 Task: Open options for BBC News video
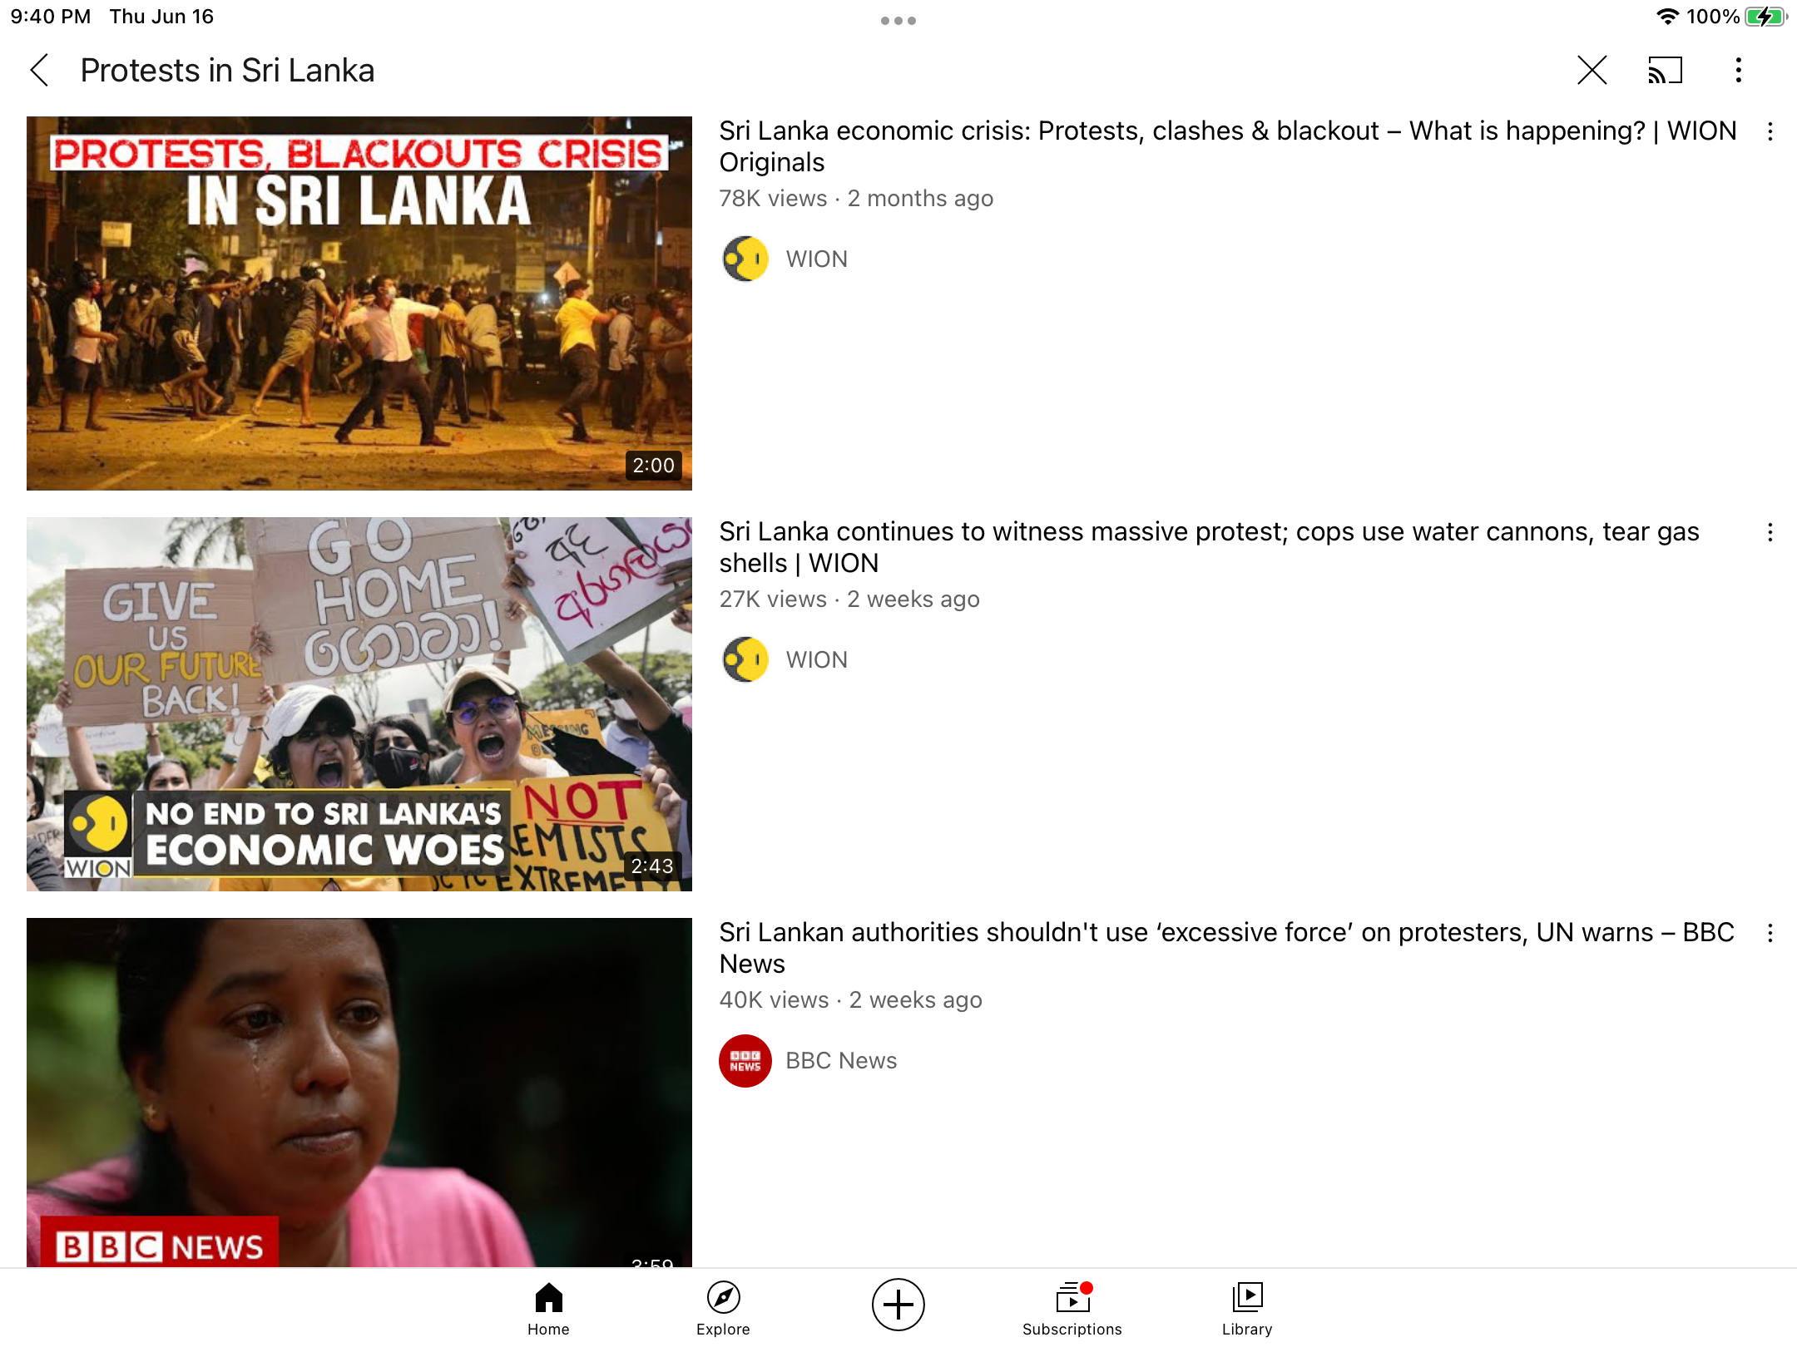pyautogui.click(x=1770, y=933)
